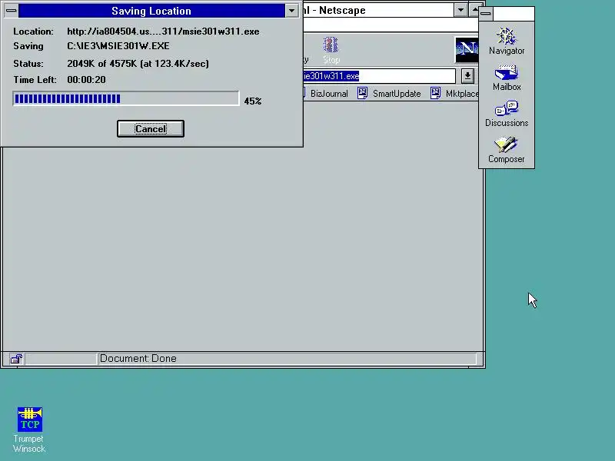Click the download progress bar

(x=126, y=98)
